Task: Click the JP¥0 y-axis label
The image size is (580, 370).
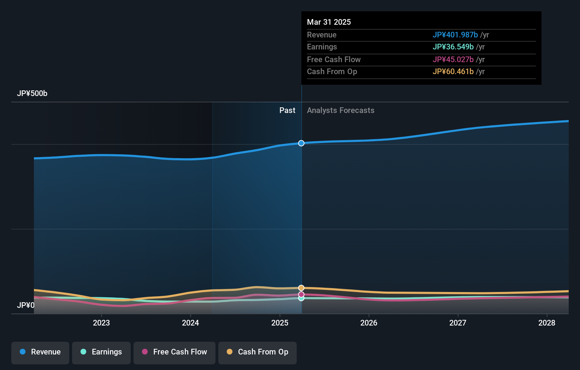Action: [26, 305]
